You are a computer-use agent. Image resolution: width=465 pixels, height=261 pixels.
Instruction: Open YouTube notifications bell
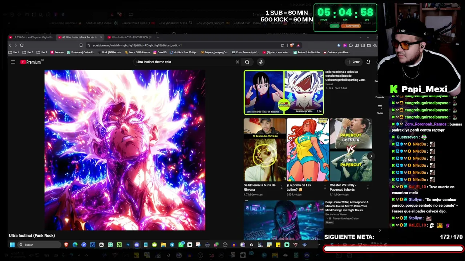tap(368, 62)
